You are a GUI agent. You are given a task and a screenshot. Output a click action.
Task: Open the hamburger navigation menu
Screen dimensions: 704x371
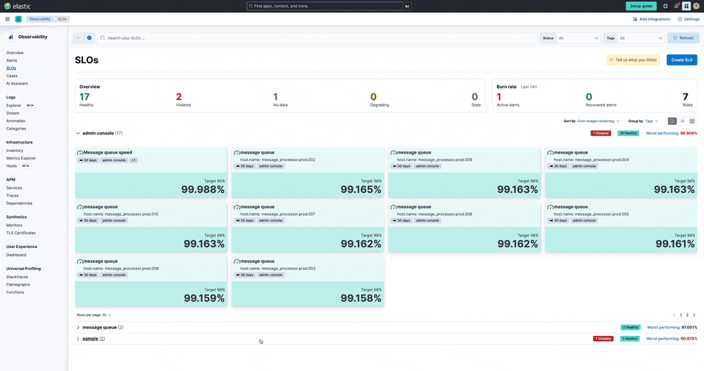pyautogui.click(x=7, y=19)
